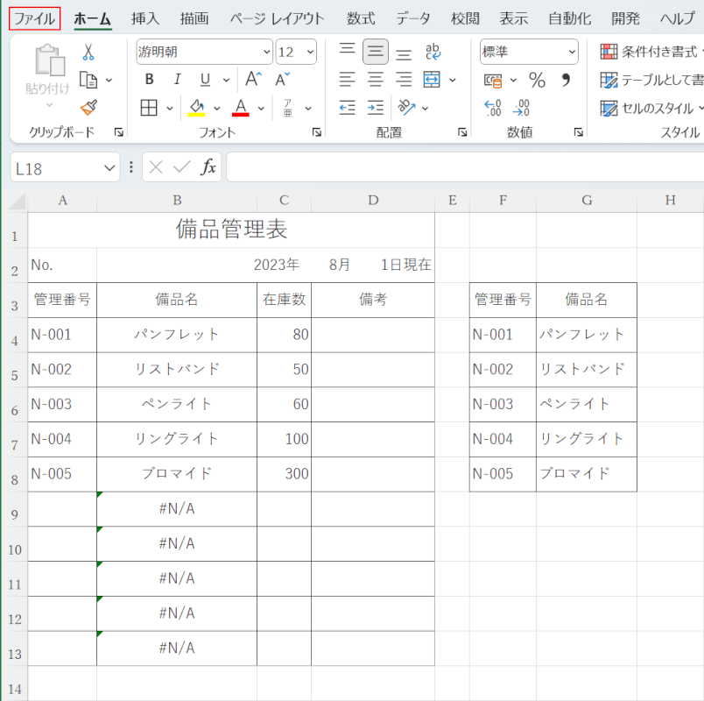704x701 pixels.
Task: Toggle Italic formatting
Action: (177, 80)
